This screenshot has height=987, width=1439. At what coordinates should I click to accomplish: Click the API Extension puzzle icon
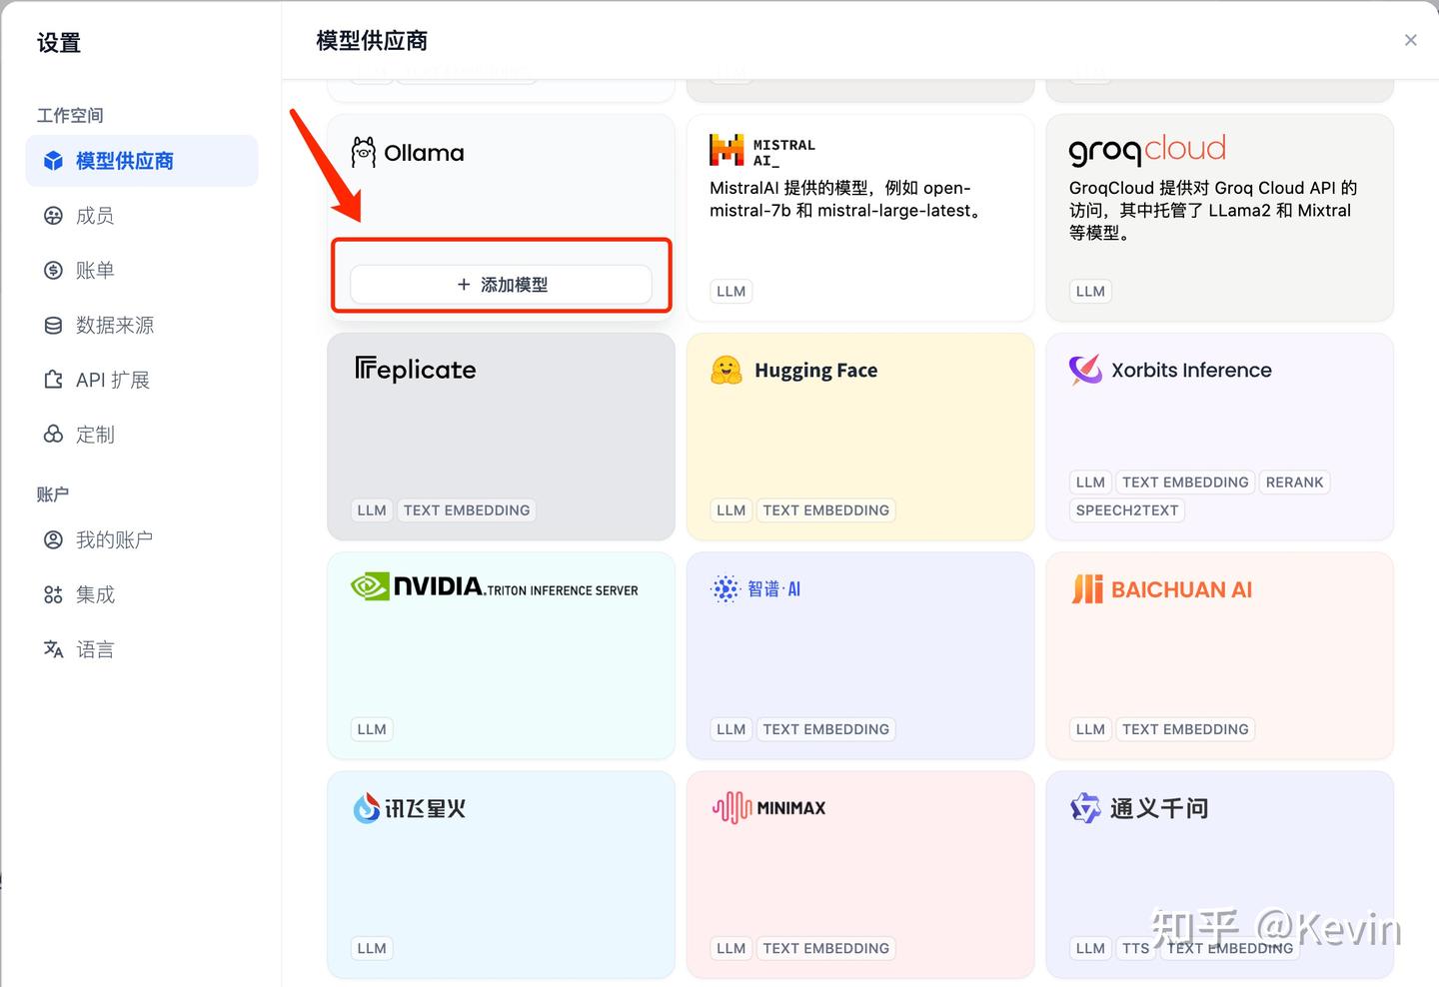53,381
